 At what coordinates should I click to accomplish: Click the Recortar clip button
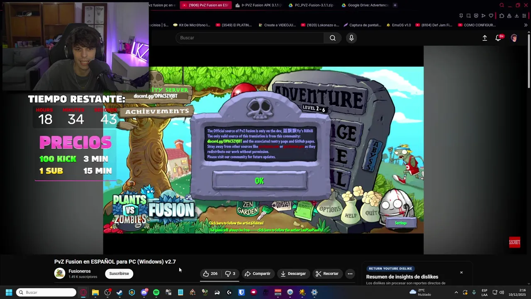click(x=327, y=274)
